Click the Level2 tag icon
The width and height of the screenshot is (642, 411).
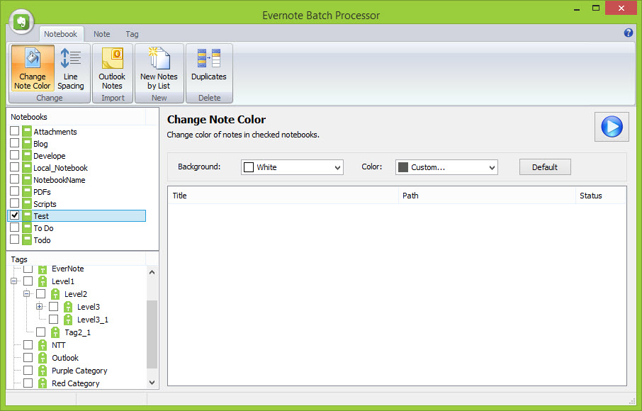point(55,294)
